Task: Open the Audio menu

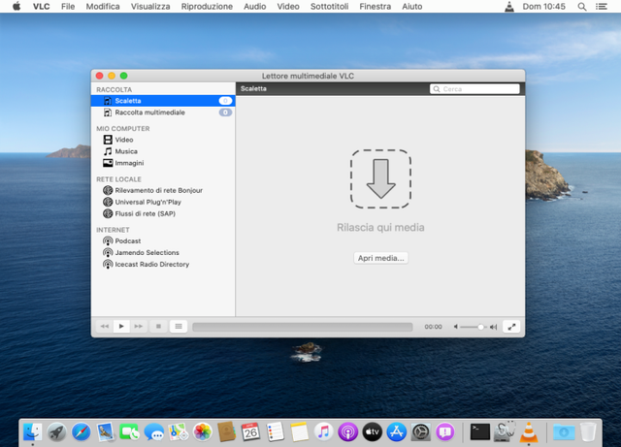Action: coord(254,7)
